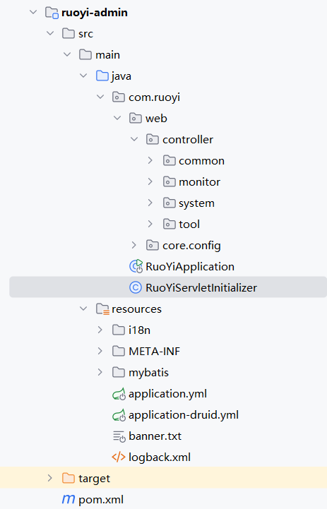Click the RuoYiServletInitializer class icon
Viewport: 327px width, 509px height.
tap(136, 287)
